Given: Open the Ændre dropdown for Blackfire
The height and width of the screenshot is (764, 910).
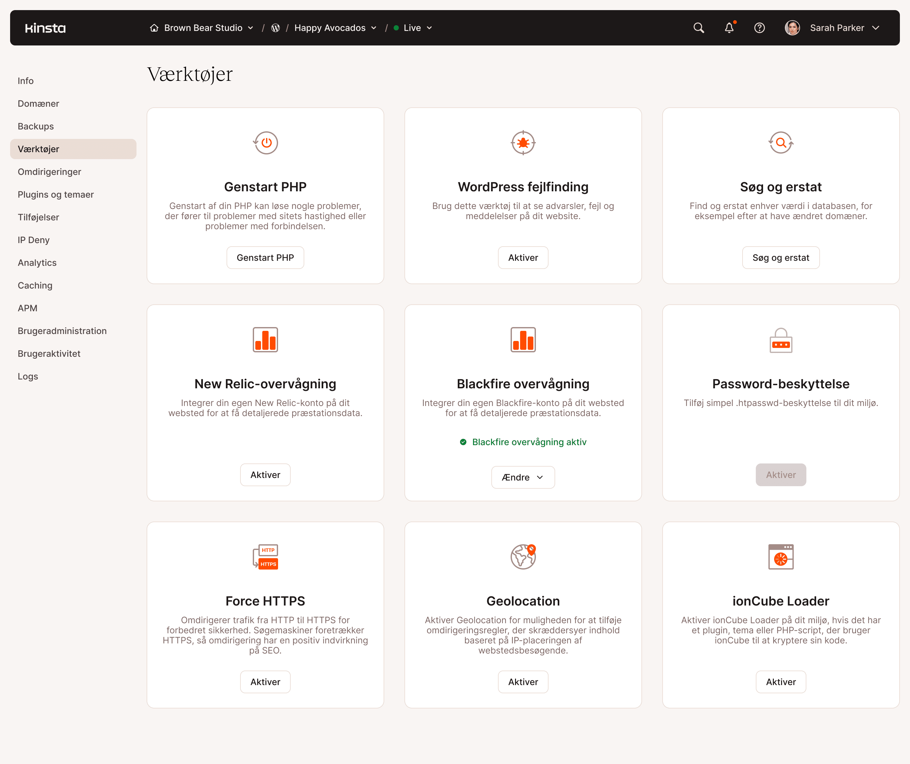Looking at the screenshot, I should 523,477.
